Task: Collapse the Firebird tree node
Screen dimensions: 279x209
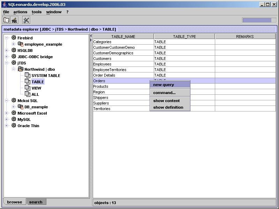Action: tap(7, 38)
